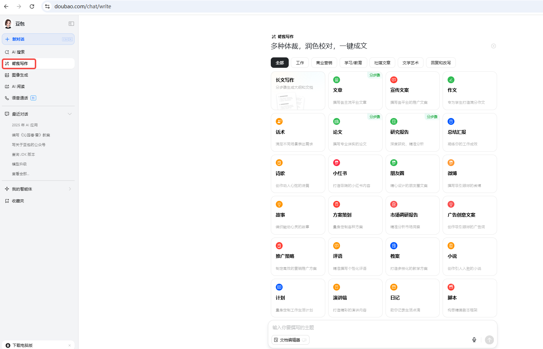Open the 编写《沁园春·雪》教案 conversation
The image size is (543, 349).
pyautogui.click(x=31, y=135)
